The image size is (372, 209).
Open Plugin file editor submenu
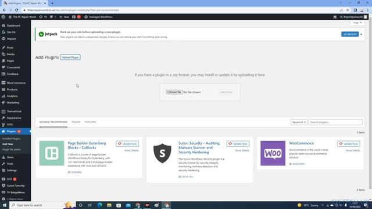point(12,150)
